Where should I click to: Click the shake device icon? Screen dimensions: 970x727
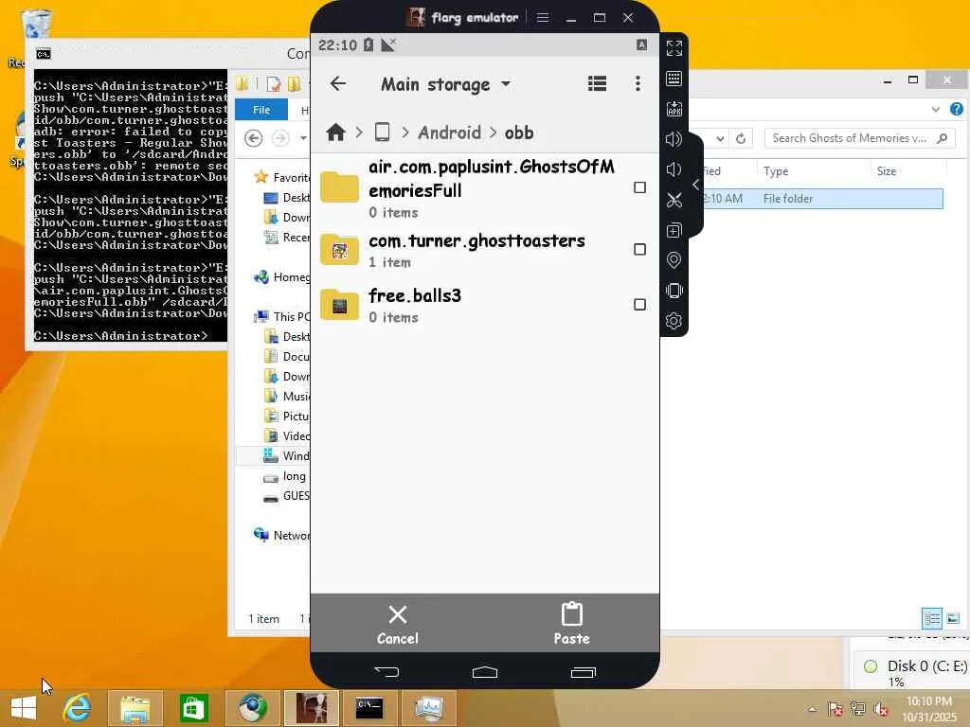pyautogui.click(x=674, y=291)
